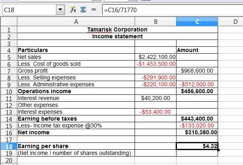
Task: Select the net income formula note cell
Action: [x=76, y=153]
